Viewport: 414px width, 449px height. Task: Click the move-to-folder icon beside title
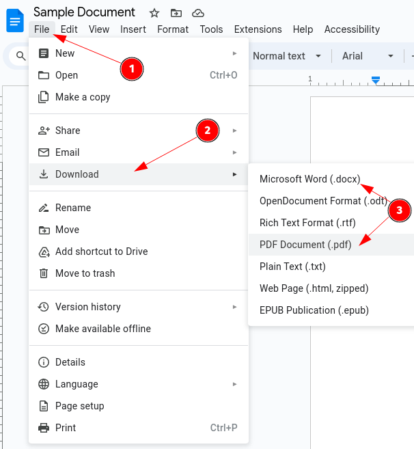click(176, 13)
